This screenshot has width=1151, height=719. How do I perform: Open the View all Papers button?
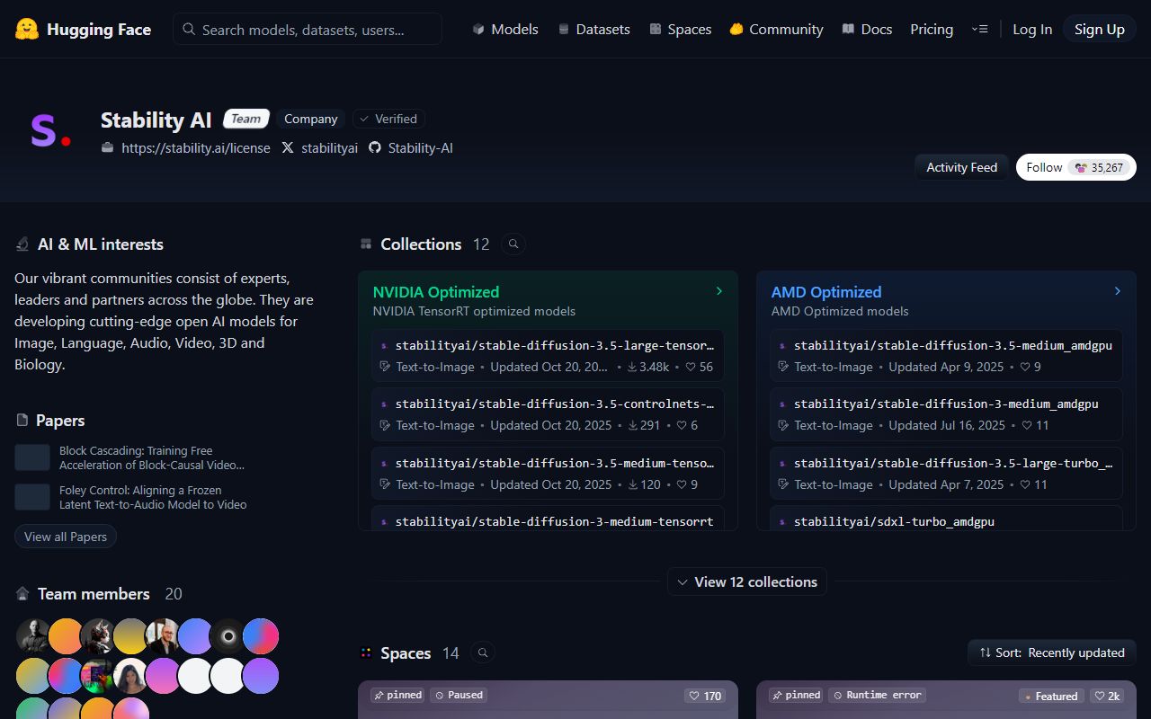(65, 536)
